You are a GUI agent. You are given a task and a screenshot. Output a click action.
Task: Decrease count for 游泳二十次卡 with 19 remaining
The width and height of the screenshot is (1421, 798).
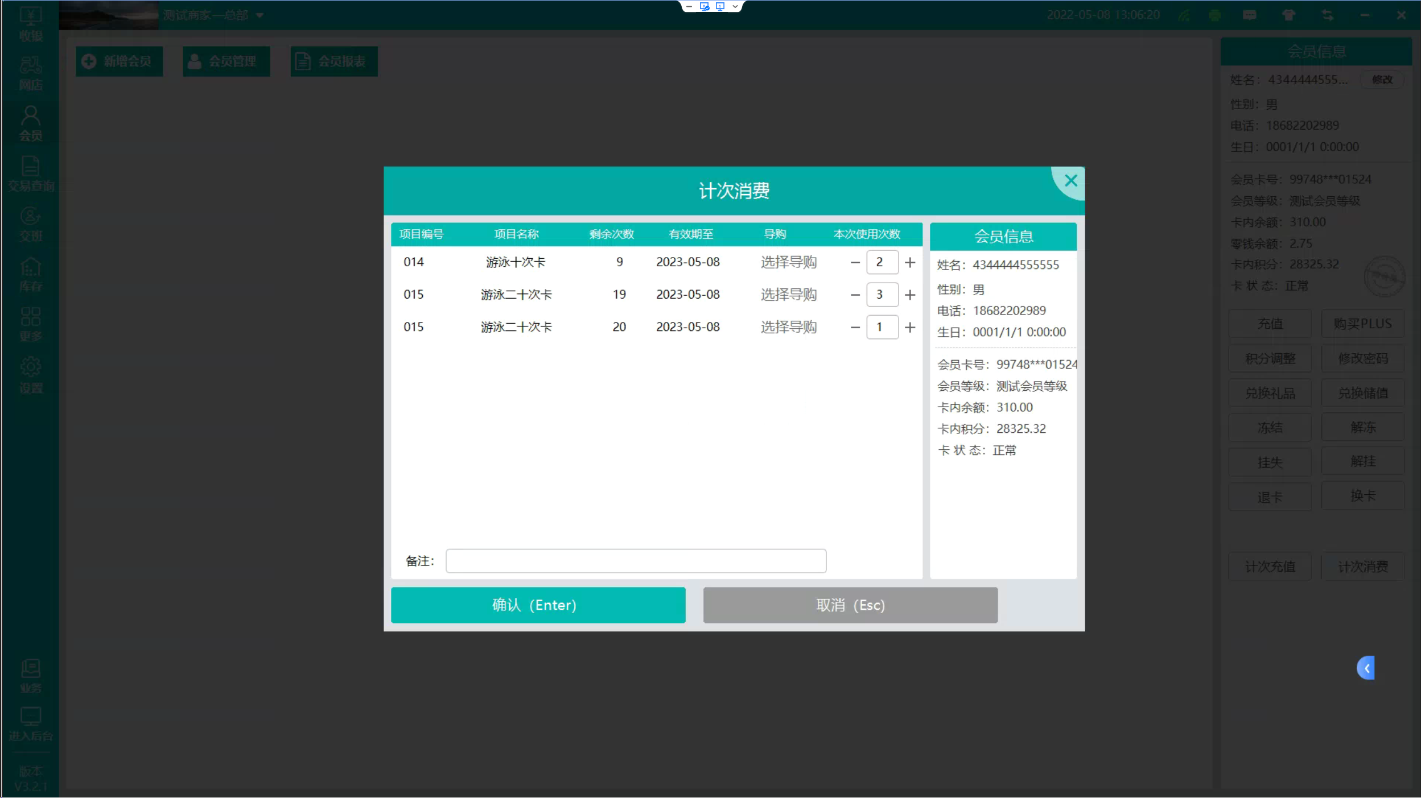click(855, 295)
